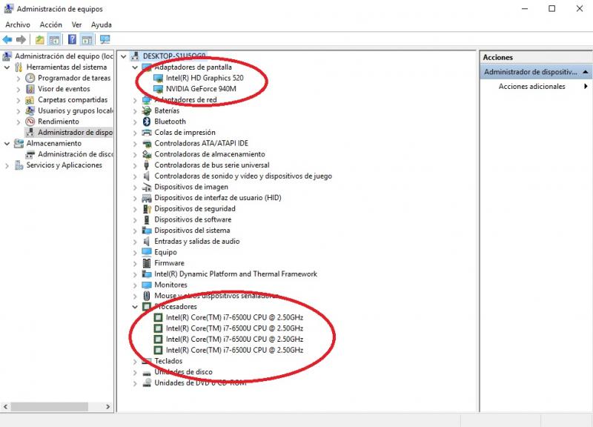Select Dispositivos de software
Screen dimensions: 593x427
193,219
